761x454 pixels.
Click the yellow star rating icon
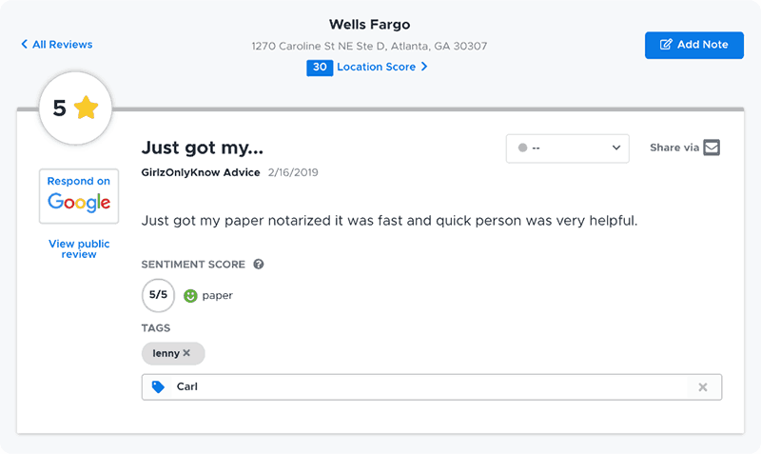click(87, 108)
